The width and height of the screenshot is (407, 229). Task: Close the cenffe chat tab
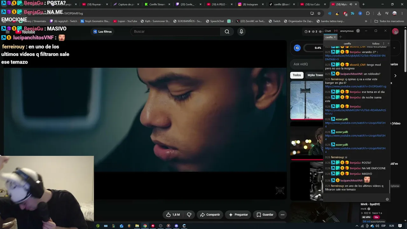[335, 37]
